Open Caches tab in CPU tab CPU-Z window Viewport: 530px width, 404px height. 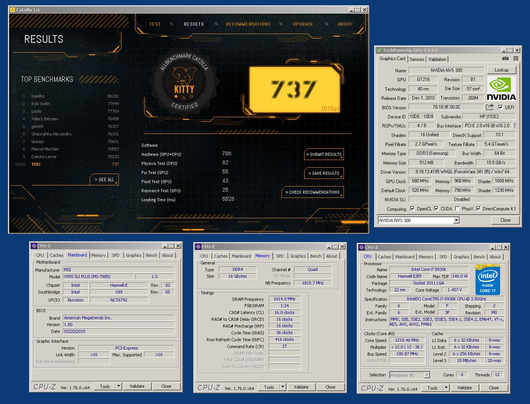coord(384,257)
